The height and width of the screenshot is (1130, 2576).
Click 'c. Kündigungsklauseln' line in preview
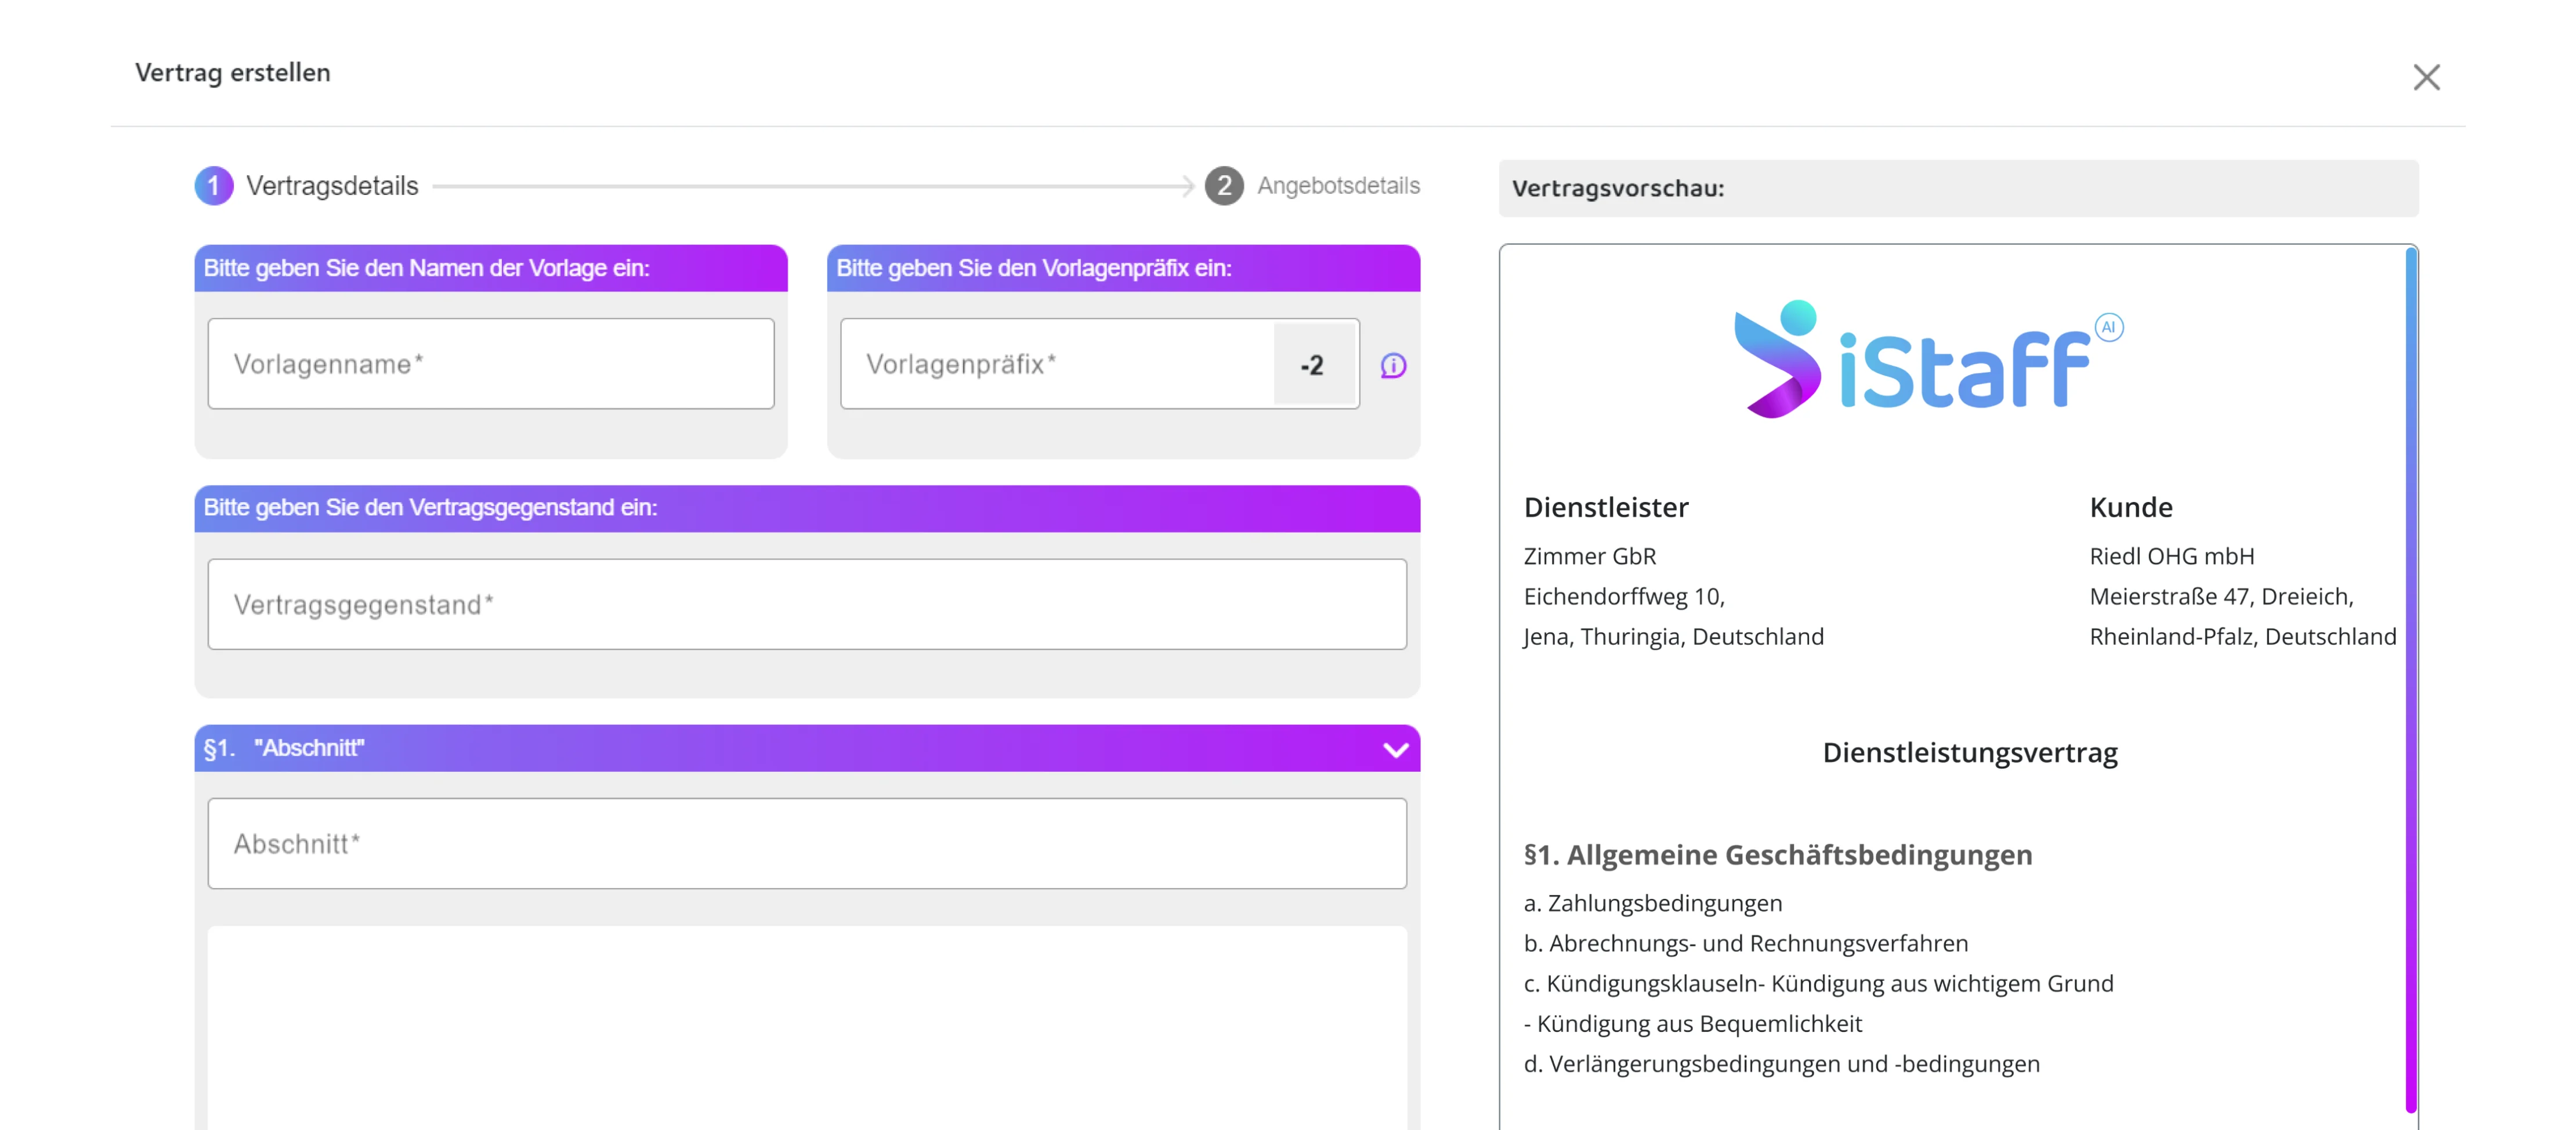1818,983
